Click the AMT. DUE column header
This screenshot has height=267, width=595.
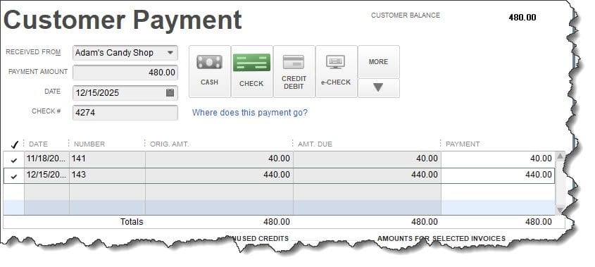coord(315,144)
